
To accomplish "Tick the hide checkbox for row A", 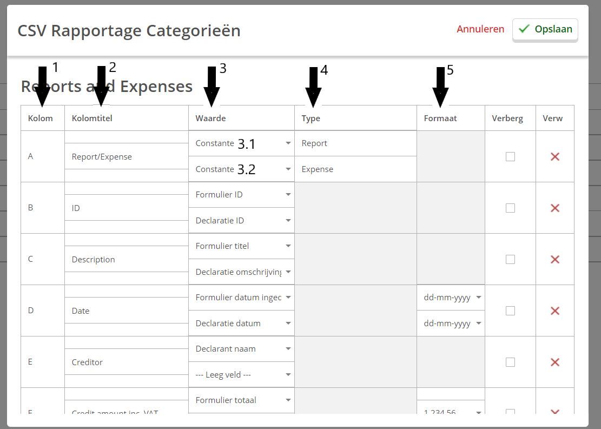I will [x=510, y=156].
